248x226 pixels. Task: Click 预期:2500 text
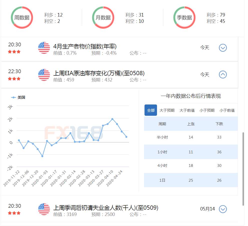tap(103, 214)
